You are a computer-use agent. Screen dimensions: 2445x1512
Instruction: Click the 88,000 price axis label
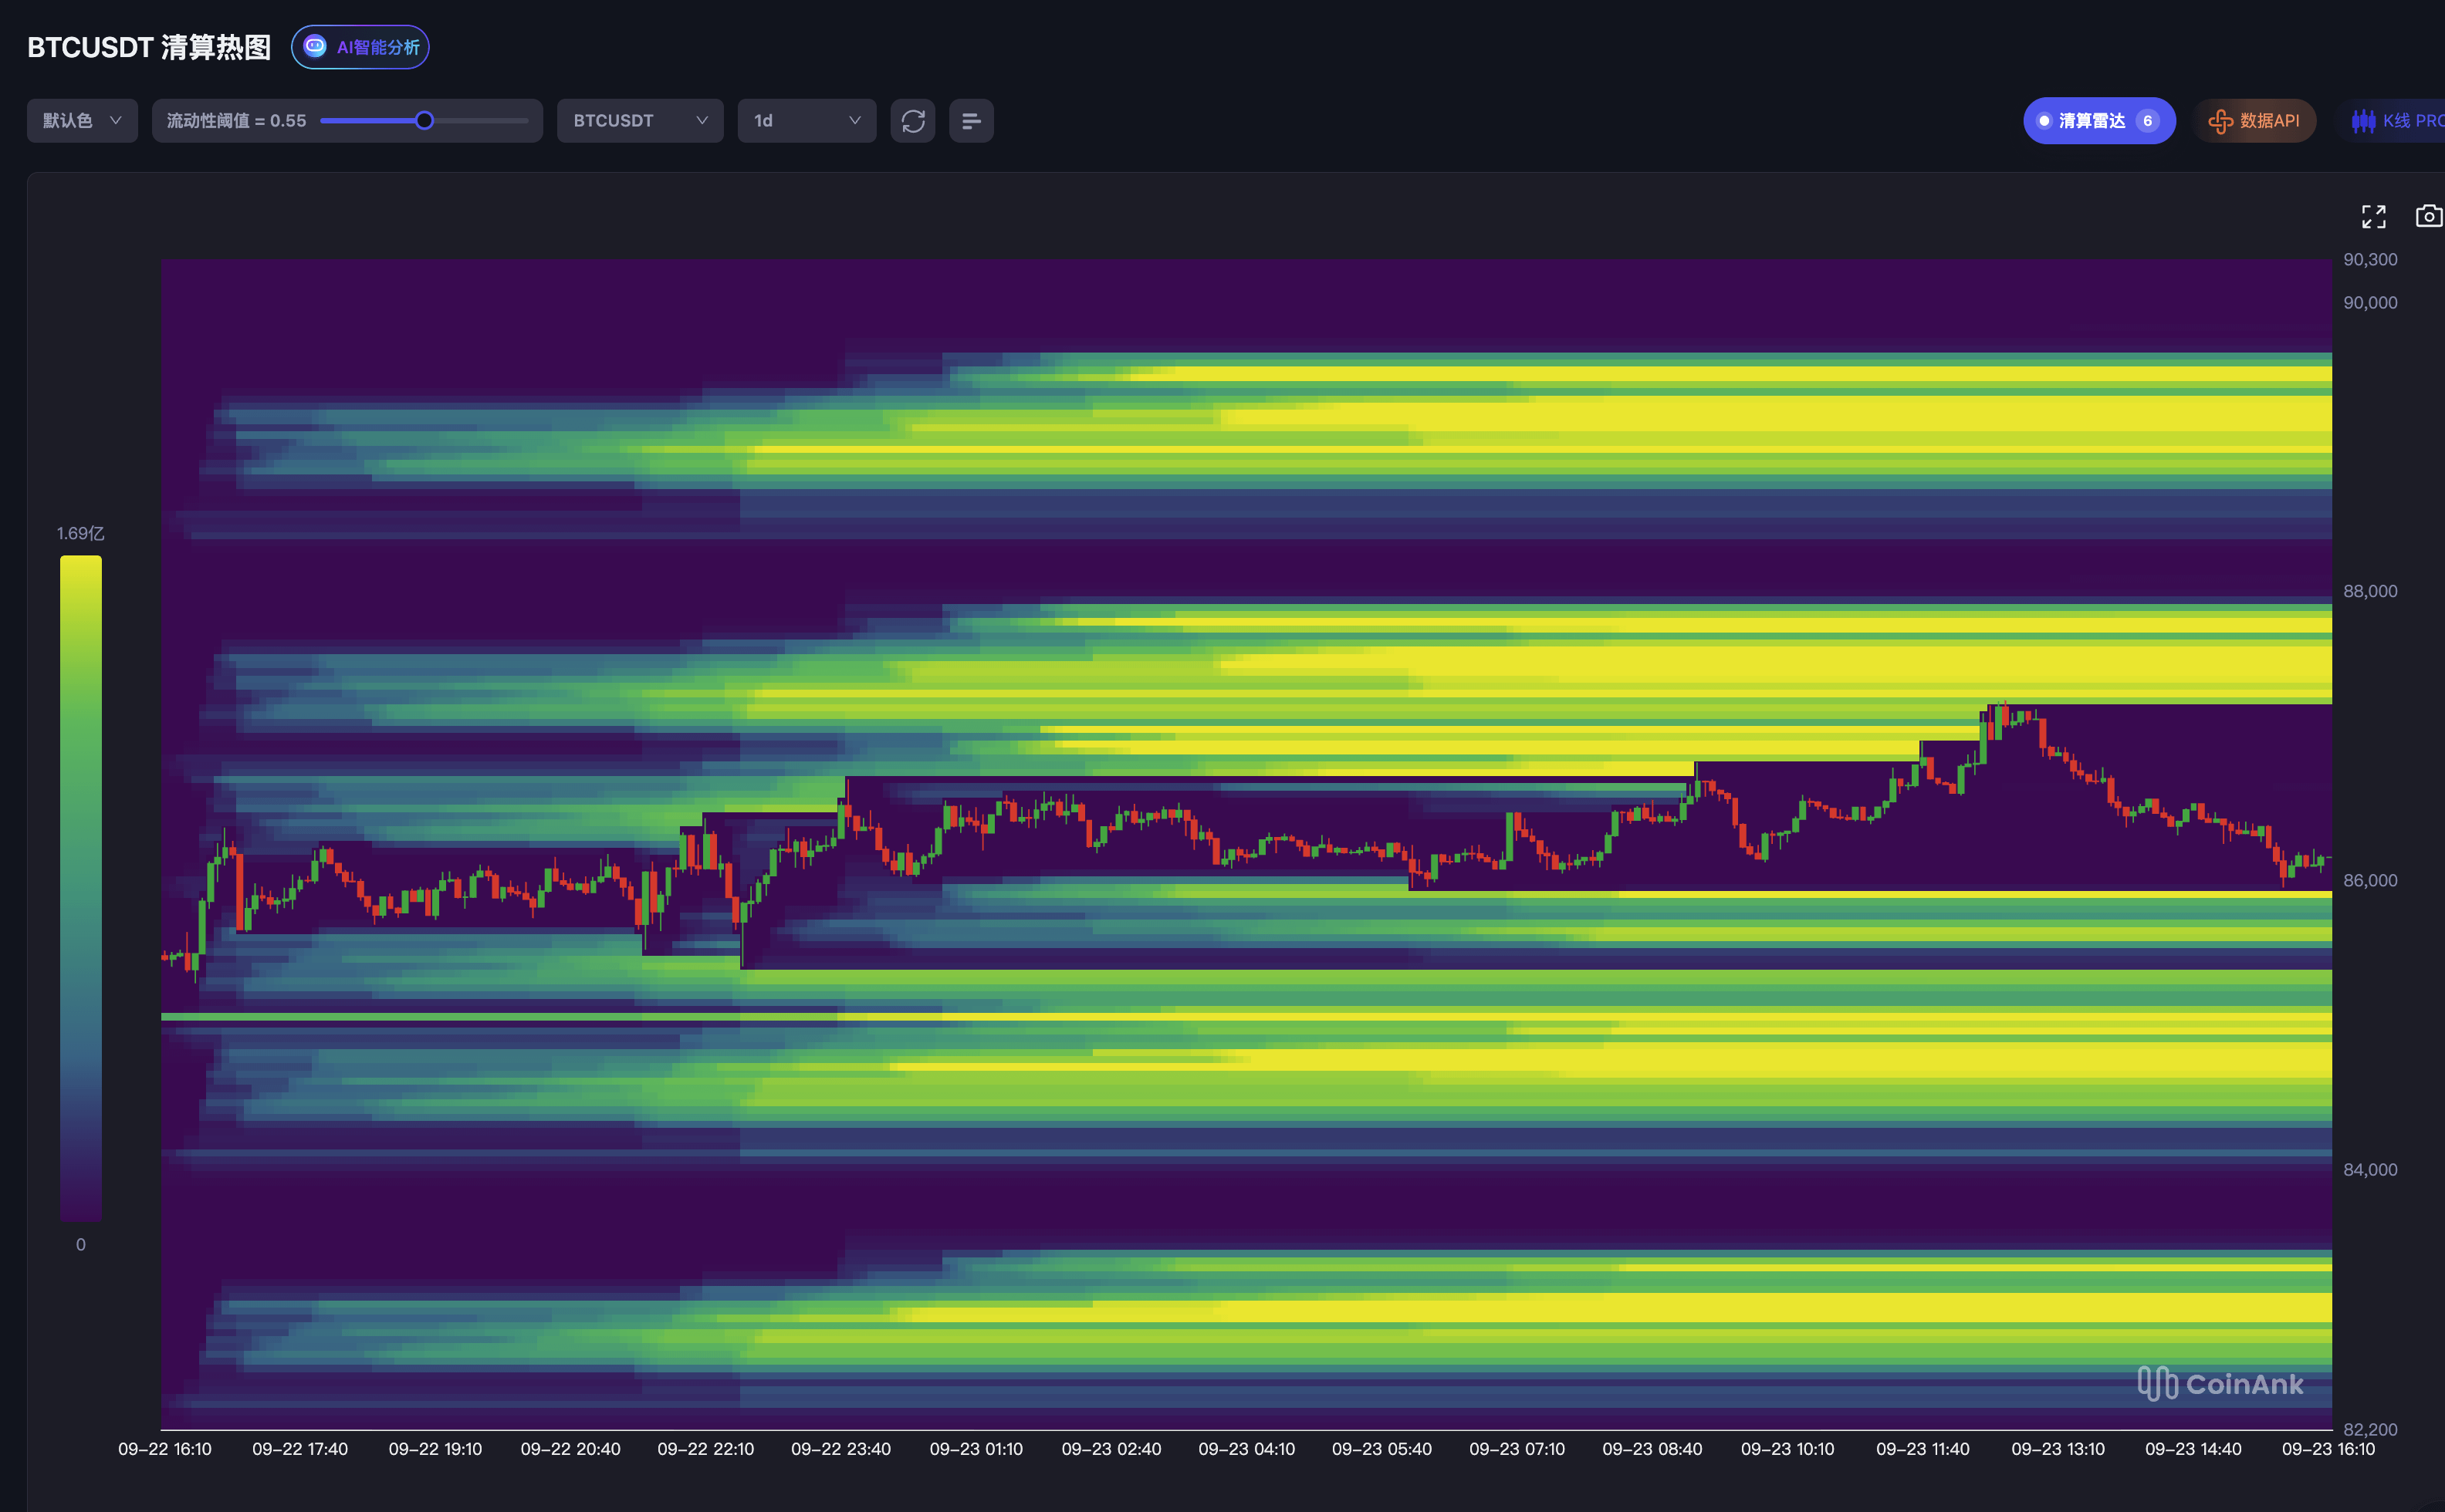pyautogui.click(x=2370, y=591)
